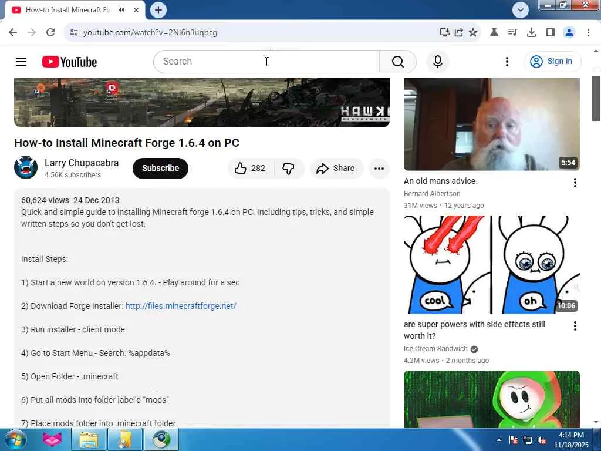Open the muted volume tray icon
This screenshot has height=451, width=601.
click(x=542, y=440)
